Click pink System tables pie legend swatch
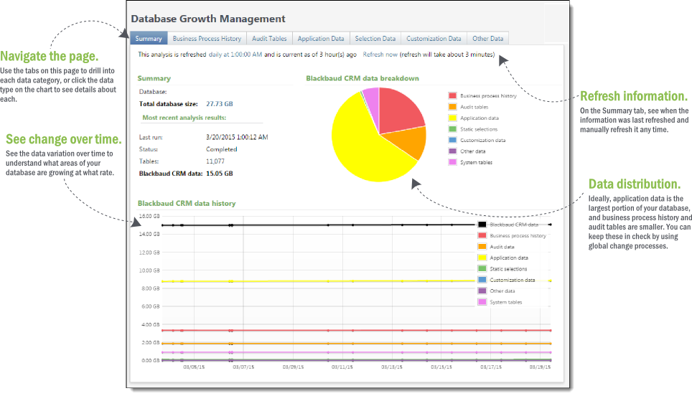Screen dimensions: 692x396 (452, 162)
